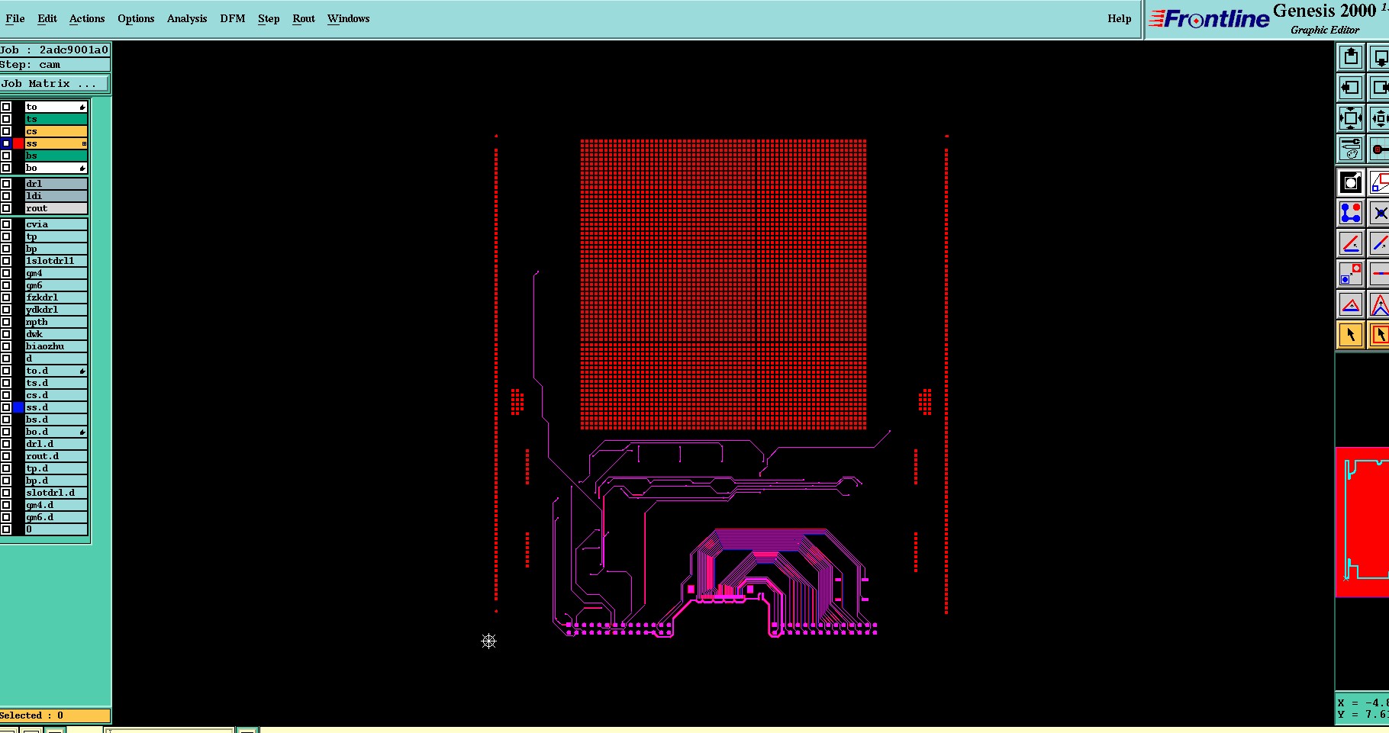1389x733 pixels.
Task: Click the pan up view icon
Action: (1351, 57)
